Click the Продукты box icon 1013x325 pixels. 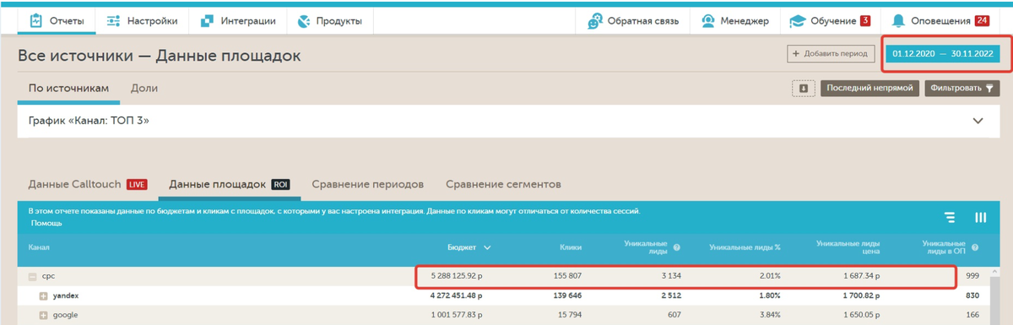pos(304,21)
